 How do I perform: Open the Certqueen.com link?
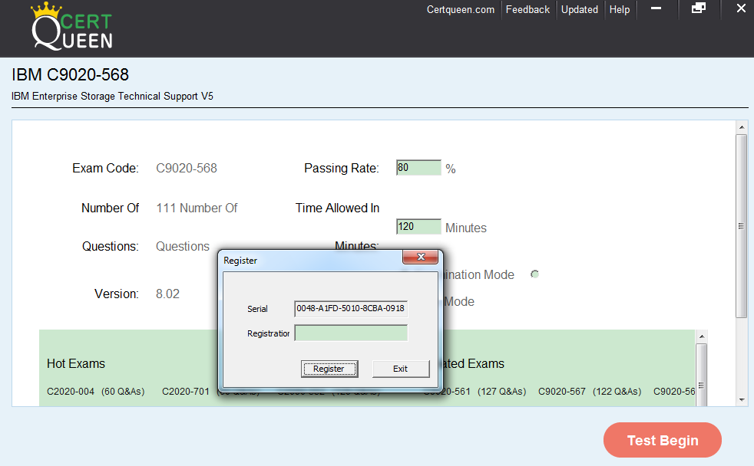tap(460, 10)
